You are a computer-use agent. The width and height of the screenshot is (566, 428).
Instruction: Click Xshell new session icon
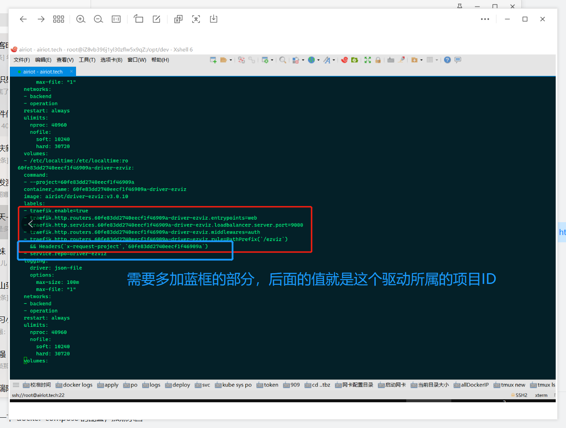[213, 60]
